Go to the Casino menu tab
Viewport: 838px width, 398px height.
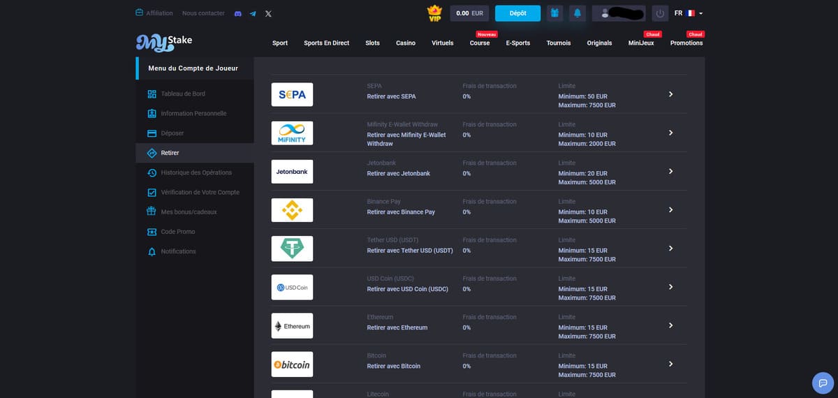406,43
